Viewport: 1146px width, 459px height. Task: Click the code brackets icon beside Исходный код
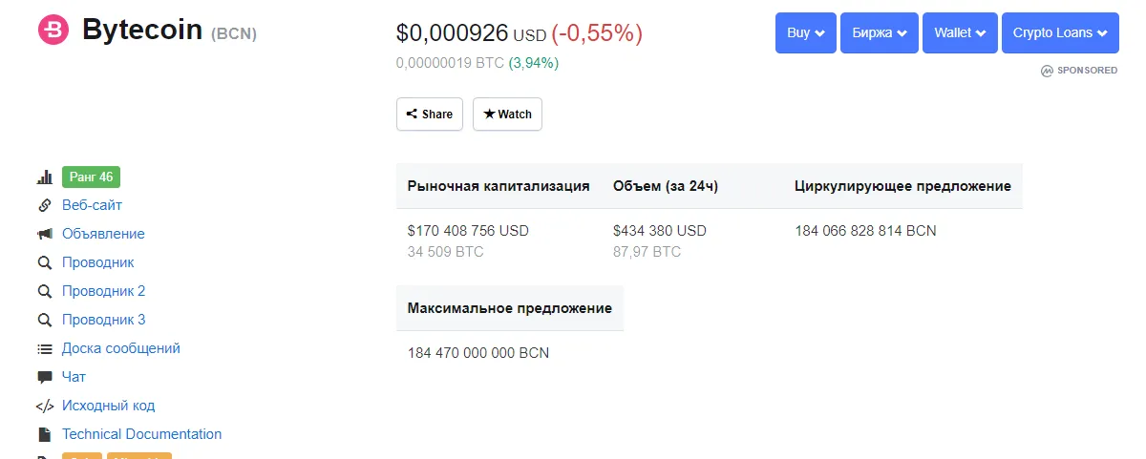[x=44, y=406]
